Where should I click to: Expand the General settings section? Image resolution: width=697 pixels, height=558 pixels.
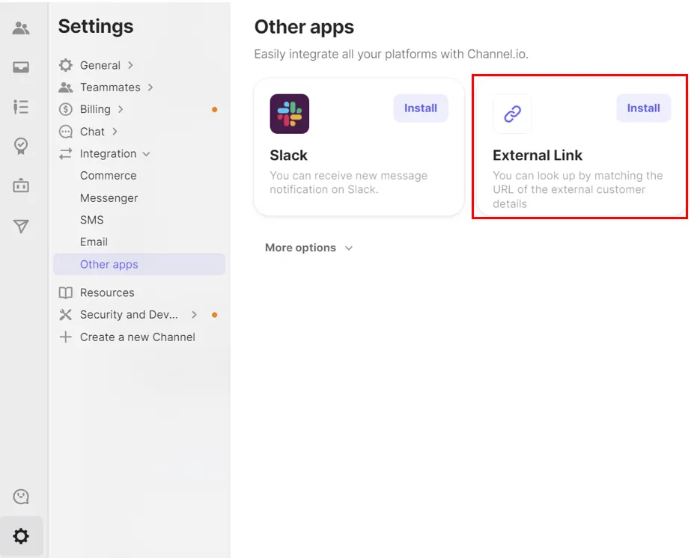point(100,65)
